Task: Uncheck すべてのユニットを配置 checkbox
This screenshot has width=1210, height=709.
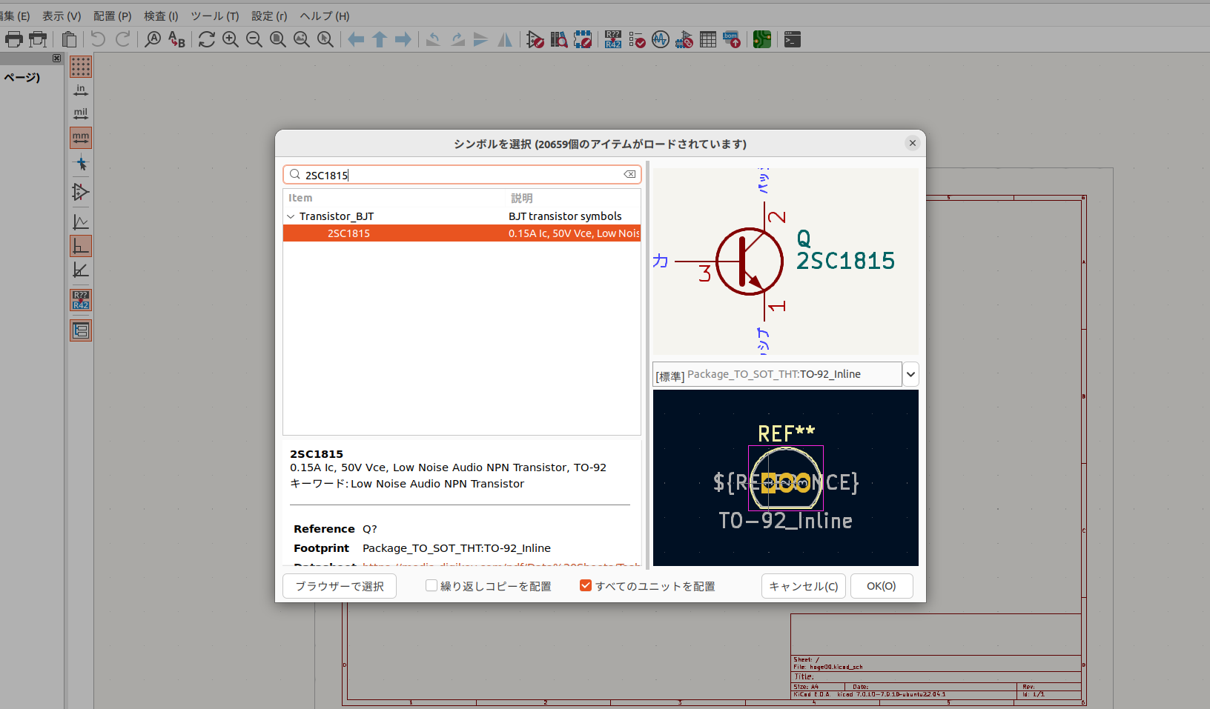Action: coord(586,586)
